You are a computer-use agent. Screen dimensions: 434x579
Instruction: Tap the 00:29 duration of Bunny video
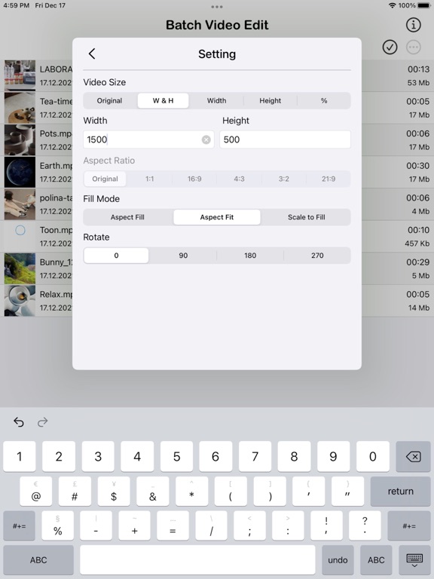click(x=417, y=262)
